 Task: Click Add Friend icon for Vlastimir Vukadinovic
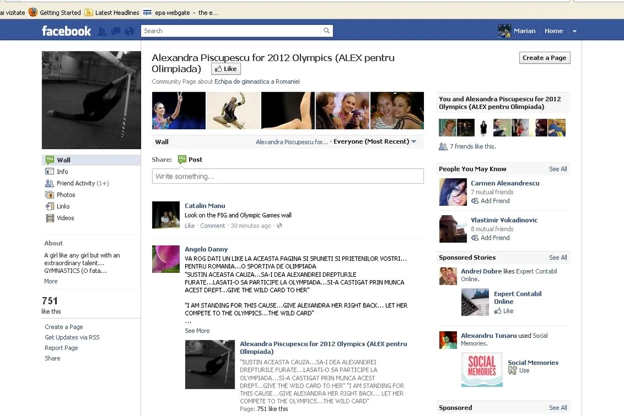[x=475, y=237]
